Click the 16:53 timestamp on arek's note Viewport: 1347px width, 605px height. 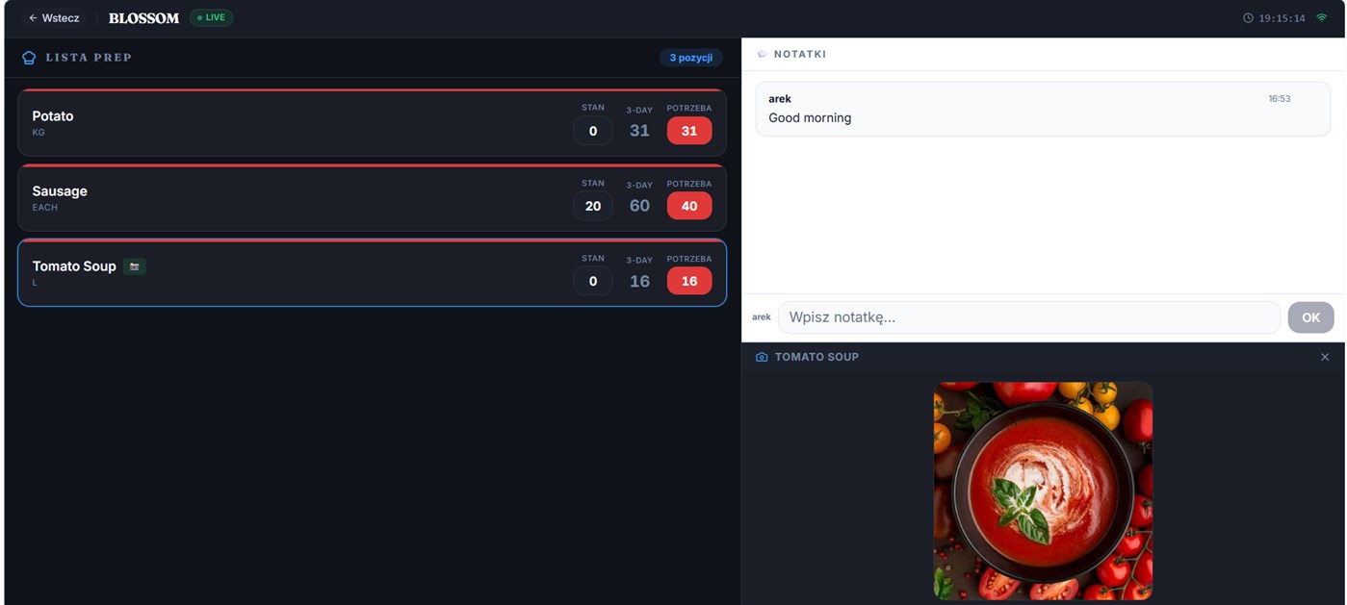pos(1280,99)
